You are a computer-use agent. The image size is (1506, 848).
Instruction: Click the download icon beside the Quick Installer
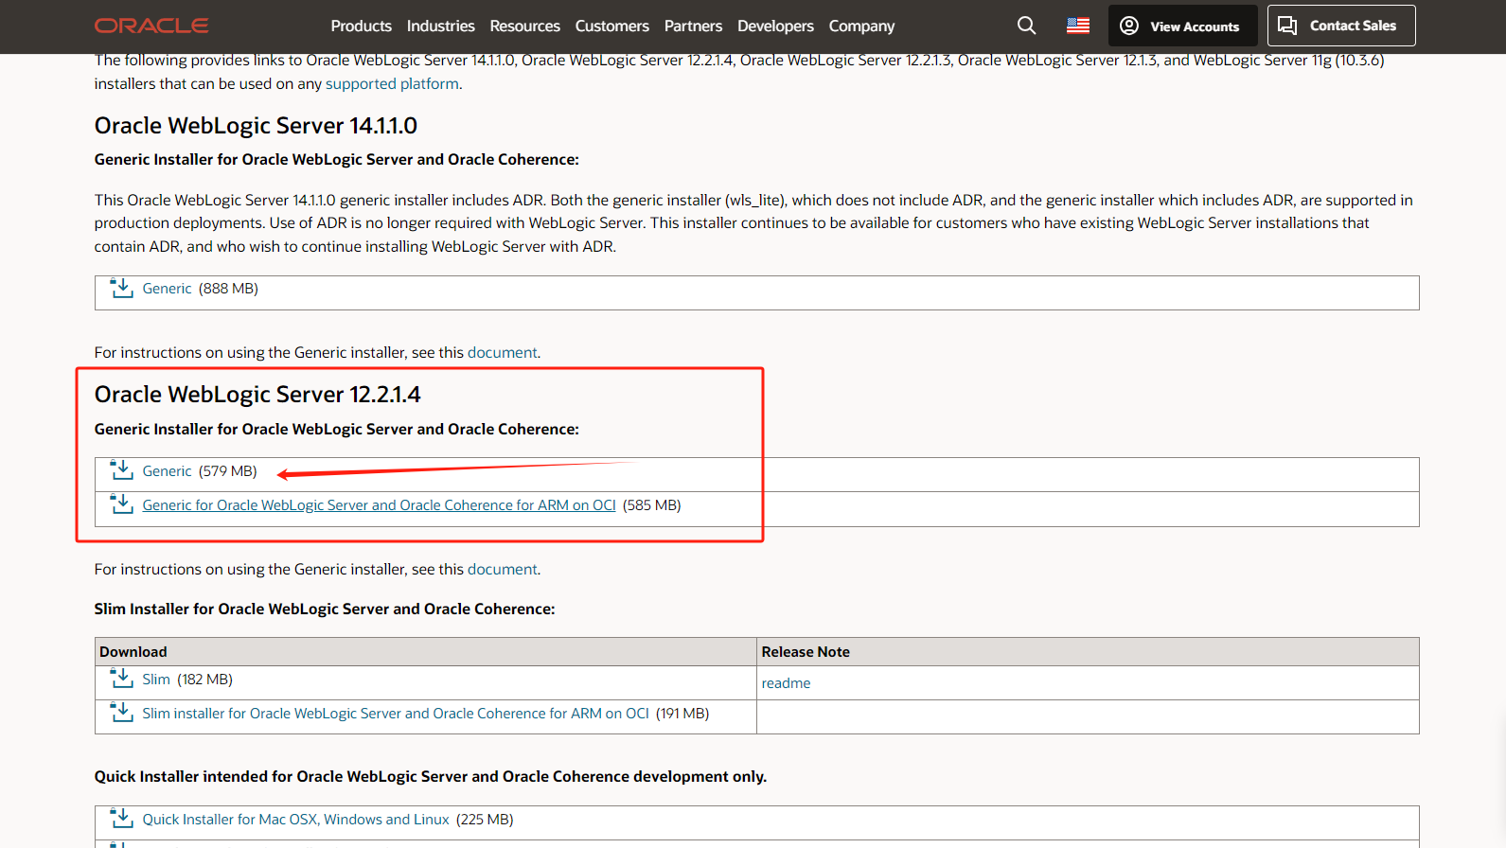pyautogui.click(x=122, y=819)
